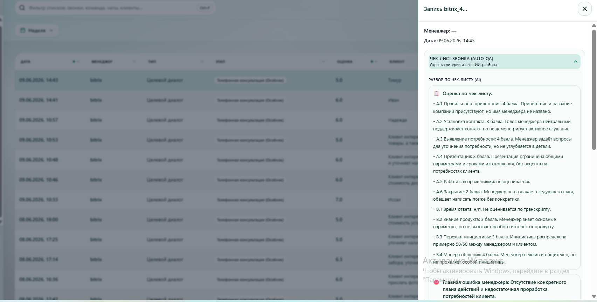Select the call row dated 09.06.2026, 10:57

pos(216,120)
